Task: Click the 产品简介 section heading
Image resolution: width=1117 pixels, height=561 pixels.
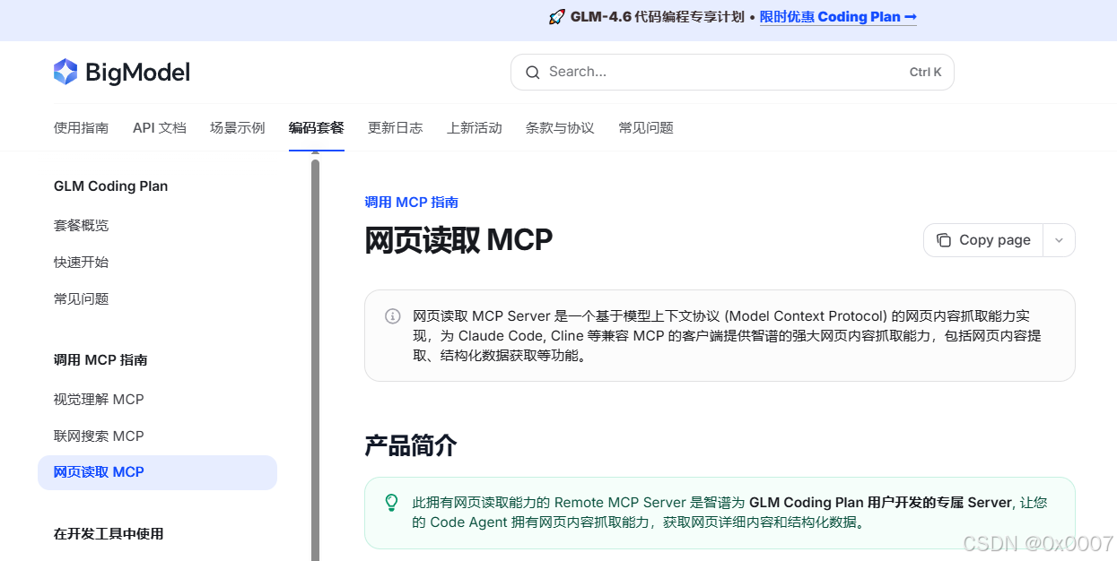Action: [x=411, y=445]
